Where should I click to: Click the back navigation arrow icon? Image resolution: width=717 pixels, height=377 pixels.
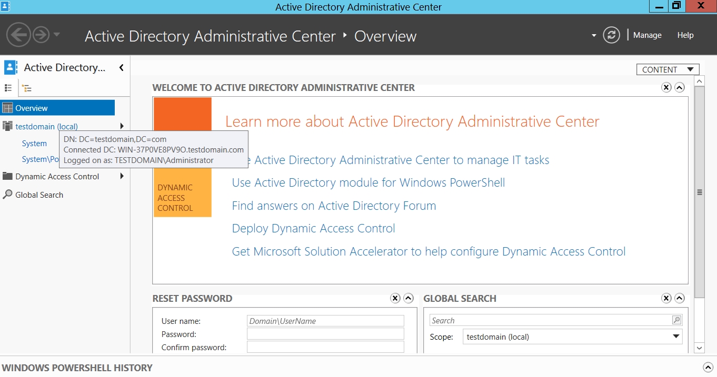(18, 35)
